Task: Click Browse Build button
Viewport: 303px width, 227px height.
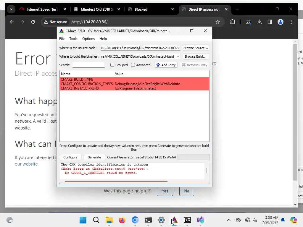Action: coord(196,56)
